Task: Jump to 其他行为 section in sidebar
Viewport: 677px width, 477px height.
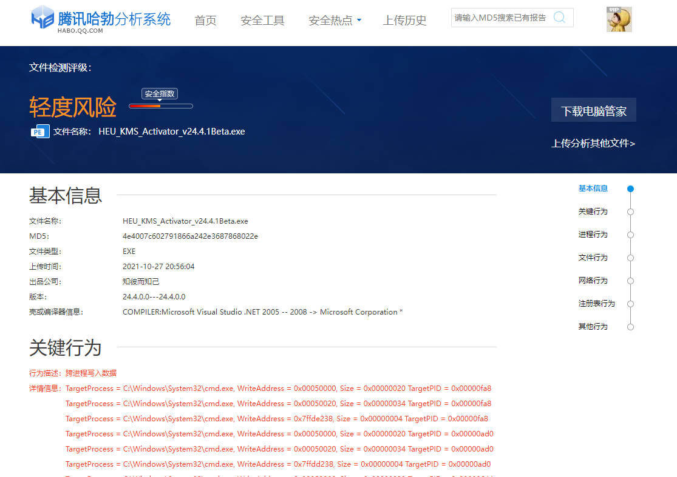Action: click(593, 327)
